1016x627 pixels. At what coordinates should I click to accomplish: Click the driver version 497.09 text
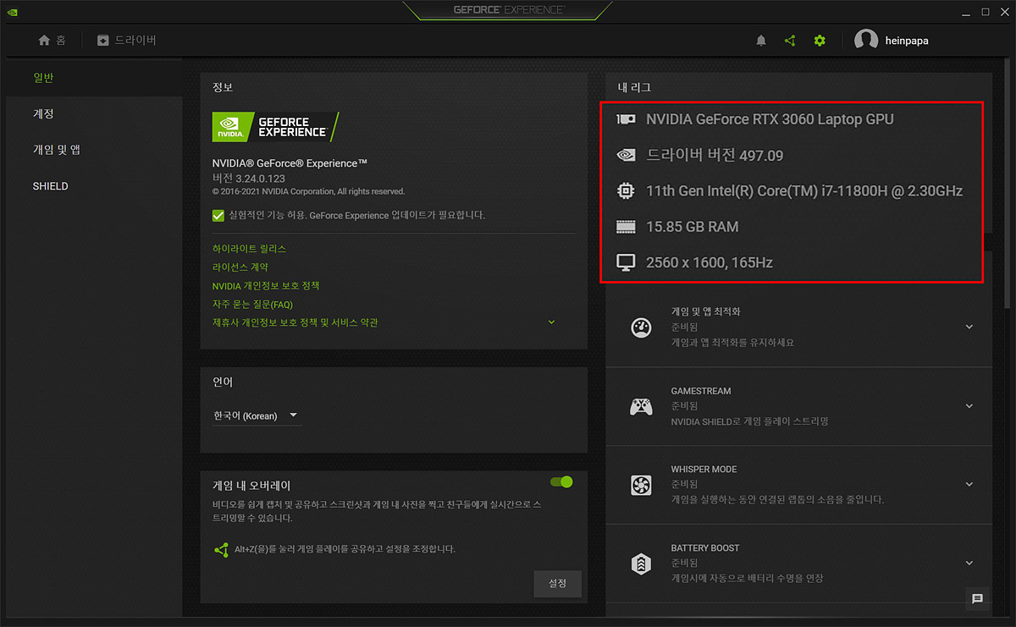[715, 156]
